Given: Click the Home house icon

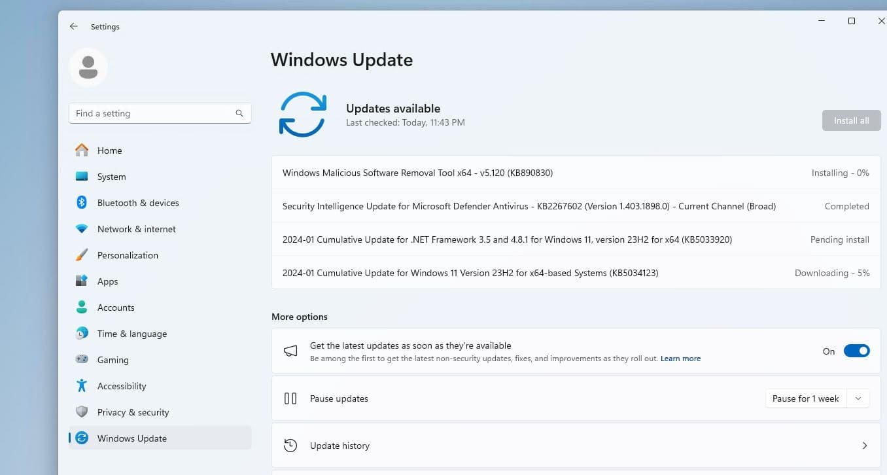Looking at the screenshot, I should pyautogui.click(x=82, y=150).
